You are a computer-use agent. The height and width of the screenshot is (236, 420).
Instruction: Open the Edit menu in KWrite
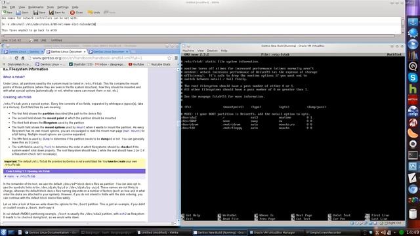12,7
